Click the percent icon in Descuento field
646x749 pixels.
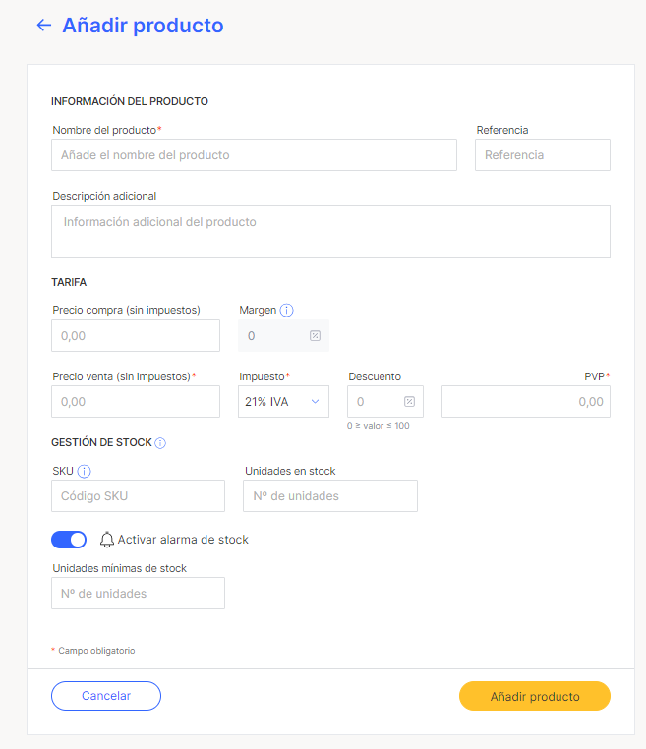point(409,402)
